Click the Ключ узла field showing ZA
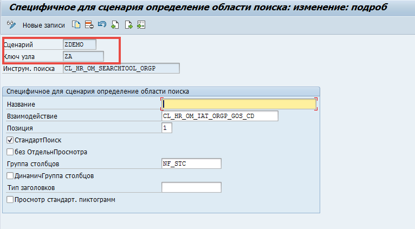Viewport: 415px width, 229px height. click(83, 56)
